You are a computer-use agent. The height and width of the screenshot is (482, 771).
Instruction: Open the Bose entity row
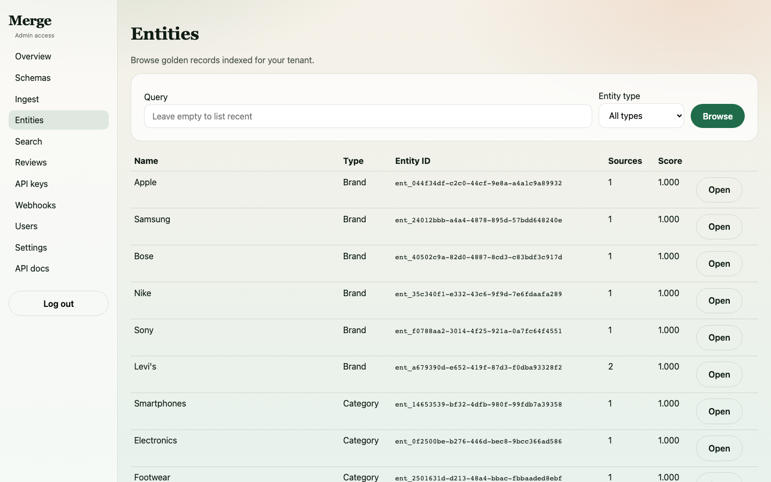tap(719, 263)
